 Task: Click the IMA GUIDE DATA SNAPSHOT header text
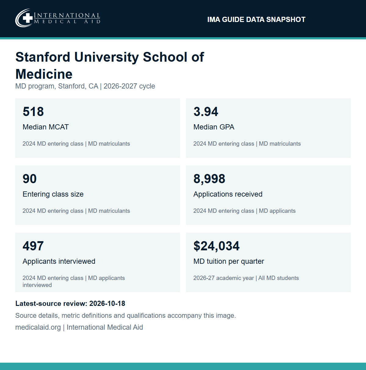click(x=256, y=20)
